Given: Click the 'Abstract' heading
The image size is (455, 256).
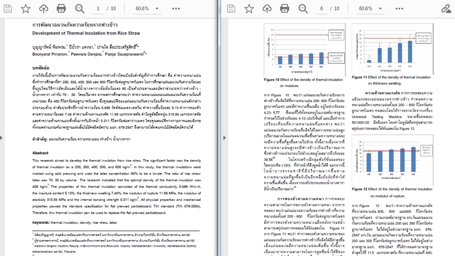Looking at the screenshot, I should [x=40, y=153].
